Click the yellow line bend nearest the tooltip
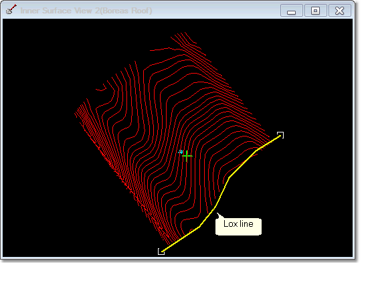 tap(215, 208)
